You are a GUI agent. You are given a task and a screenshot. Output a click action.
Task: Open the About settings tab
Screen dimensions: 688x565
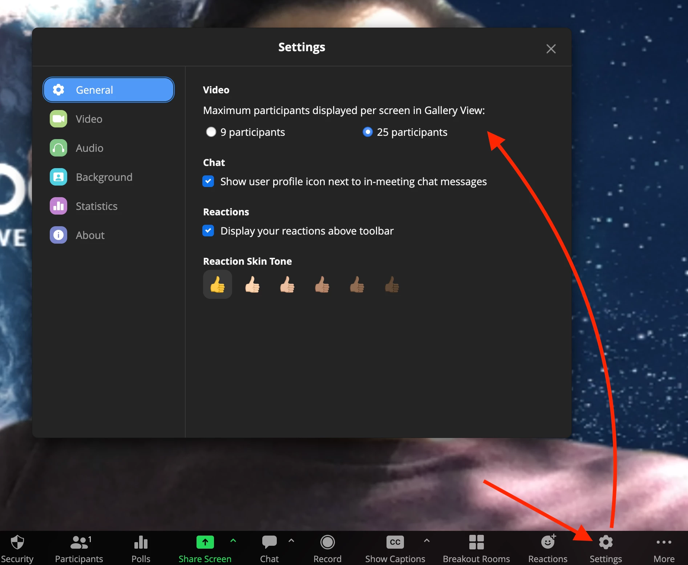[109, 235]
